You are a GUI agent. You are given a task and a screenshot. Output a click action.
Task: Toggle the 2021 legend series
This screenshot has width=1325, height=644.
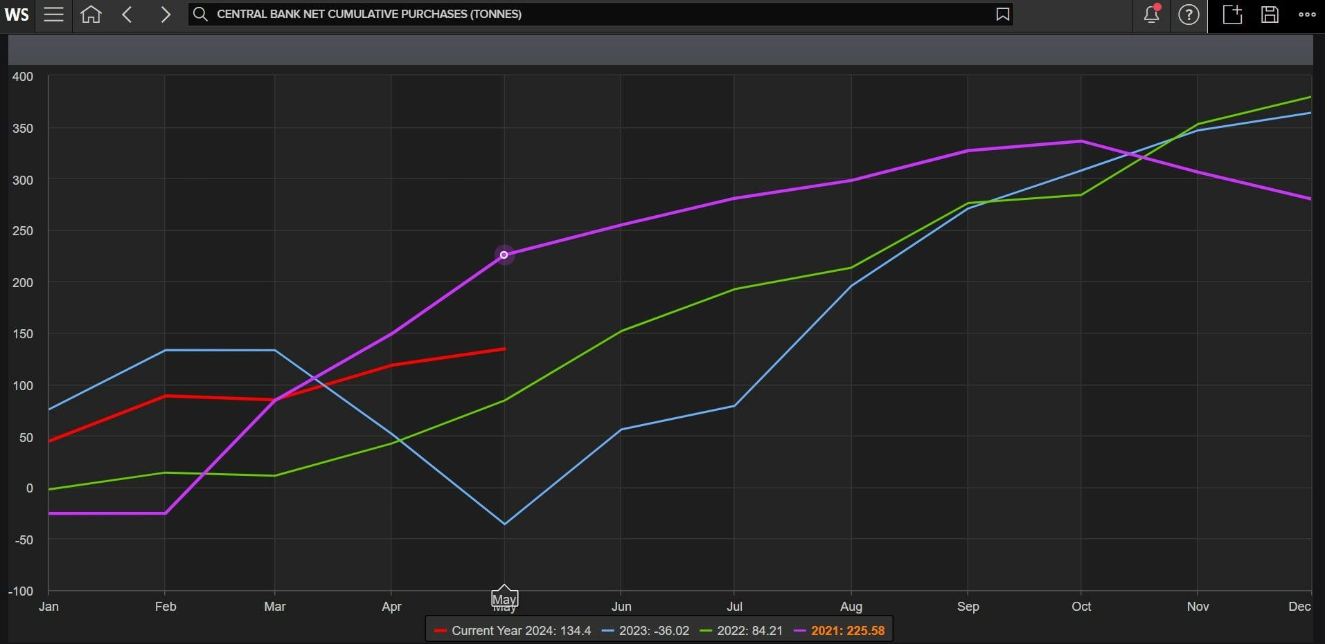pyautogui.click(x=839, y=631)
